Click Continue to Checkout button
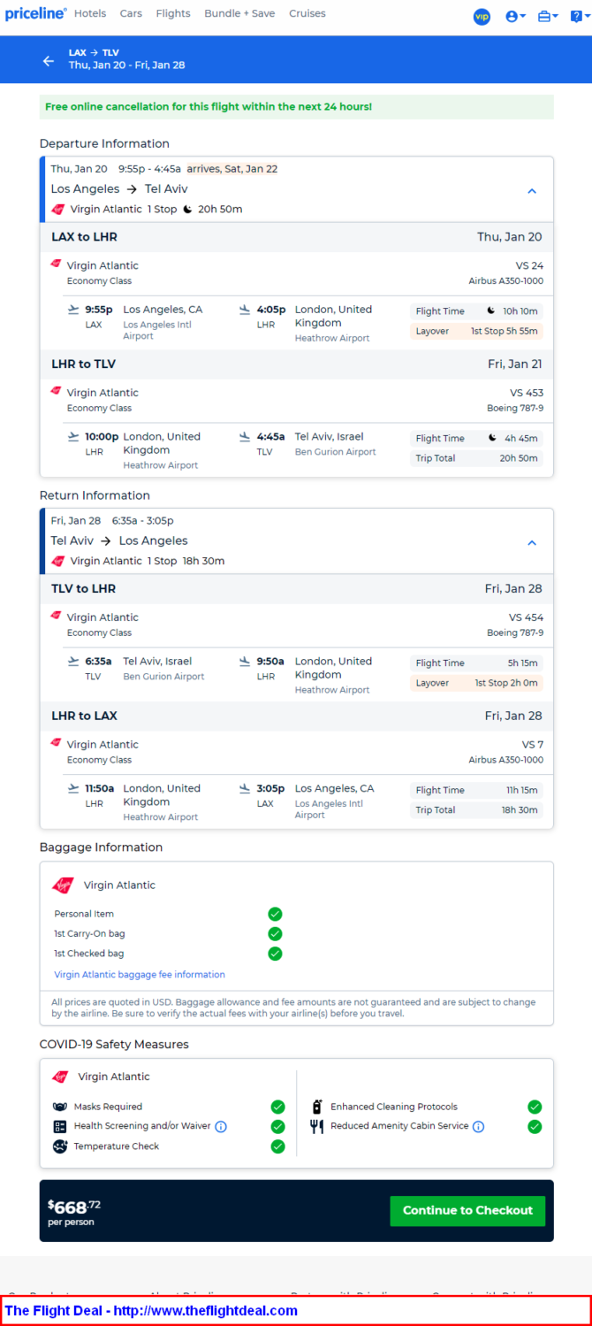 click(467, 1210)
